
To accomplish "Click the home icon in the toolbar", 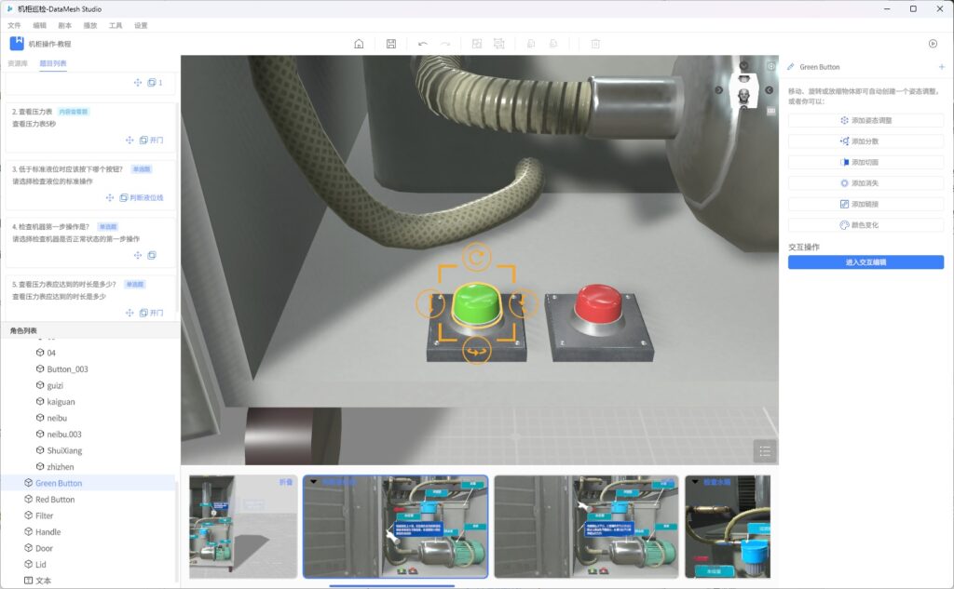I will [359, 44].
